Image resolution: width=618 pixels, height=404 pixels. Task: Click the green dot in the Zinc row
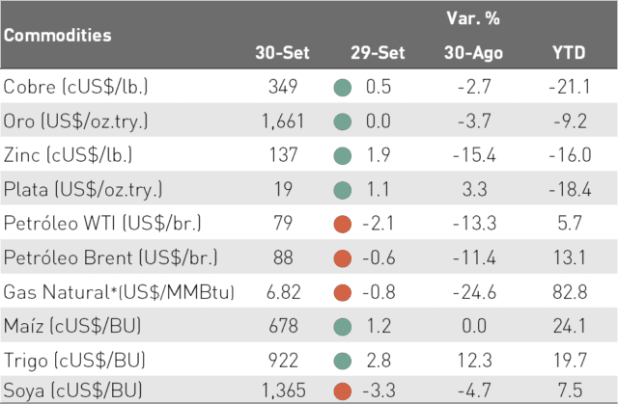tap(342, 156)
